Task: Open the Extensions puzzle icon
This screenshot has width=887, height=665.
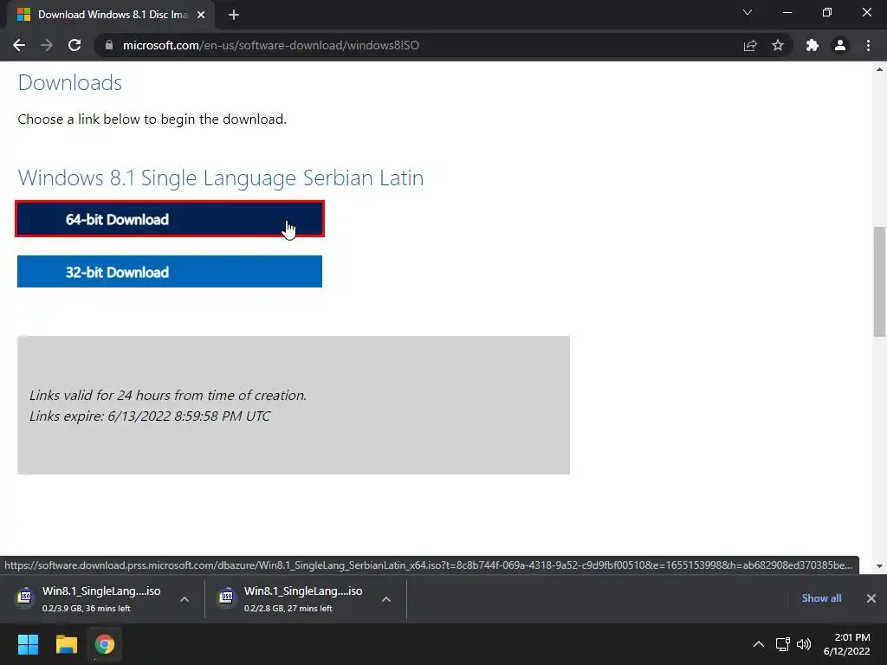Action: 813,45
